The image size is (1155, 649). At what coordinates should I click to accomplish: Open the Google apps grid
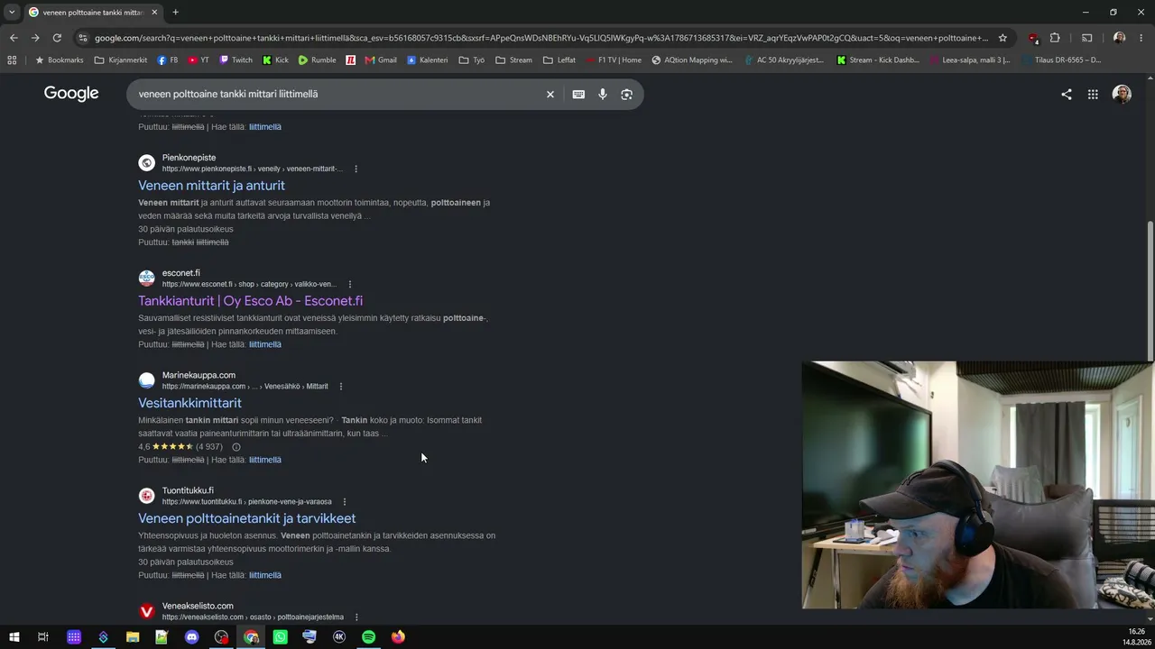pos(1093,95)
